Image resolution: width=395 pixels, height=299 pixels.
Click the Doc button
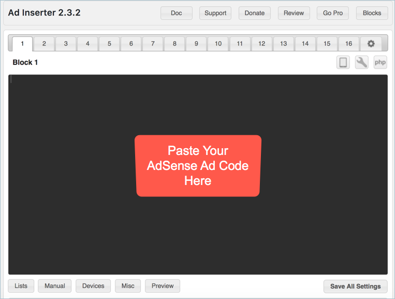pos(177,13)
